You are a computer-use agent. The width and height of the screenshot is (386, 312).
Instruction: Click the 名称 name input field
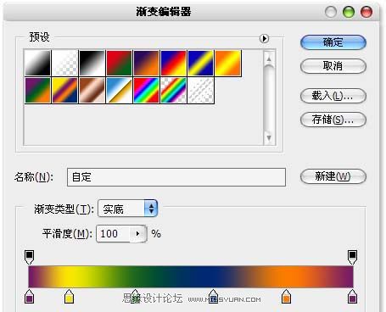(x=176, y=177)
